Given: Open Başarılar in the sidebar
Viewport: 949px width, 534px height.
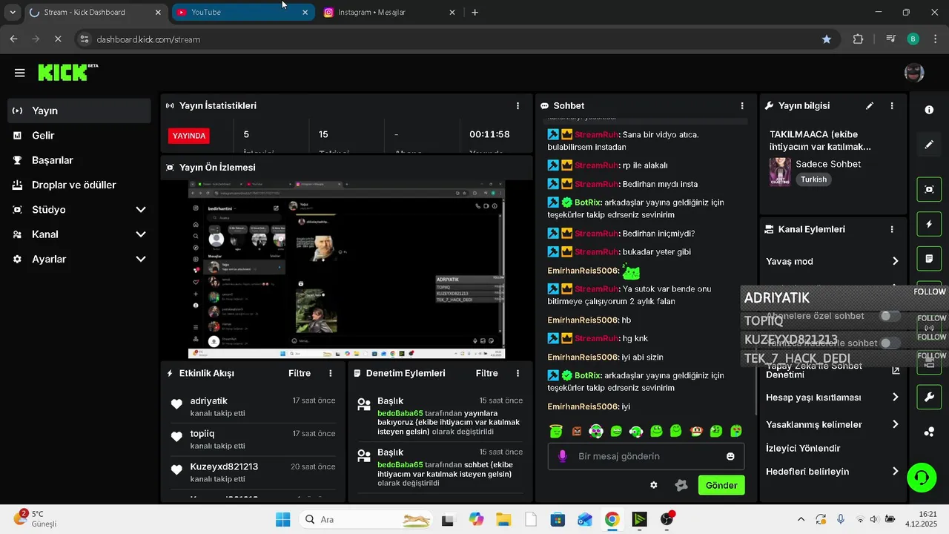Looking at the screenshot, I should (x=79, y=160).
